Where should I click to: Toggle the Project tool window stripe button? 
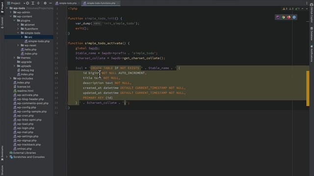point(2,8)
